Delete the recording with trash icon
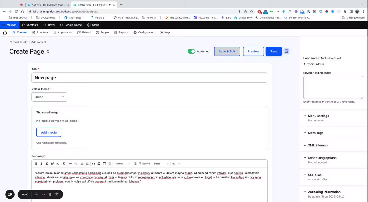368x202 pixels. click(57, 194)
